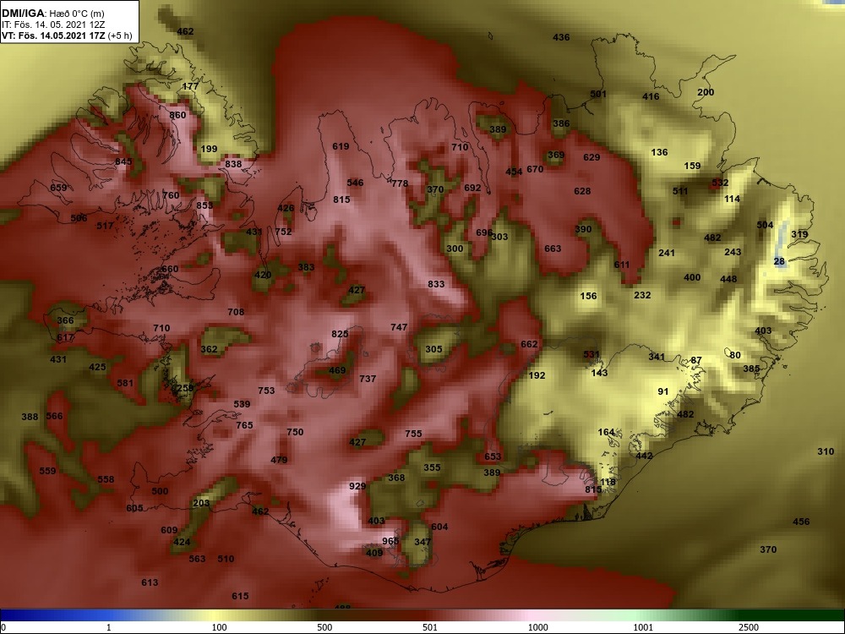845x634 pixels.
Task: Click the map value 753
Action: pos(267,391)
